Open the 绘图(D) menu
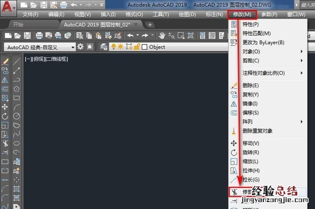The image size is (315, 209). 187,14
